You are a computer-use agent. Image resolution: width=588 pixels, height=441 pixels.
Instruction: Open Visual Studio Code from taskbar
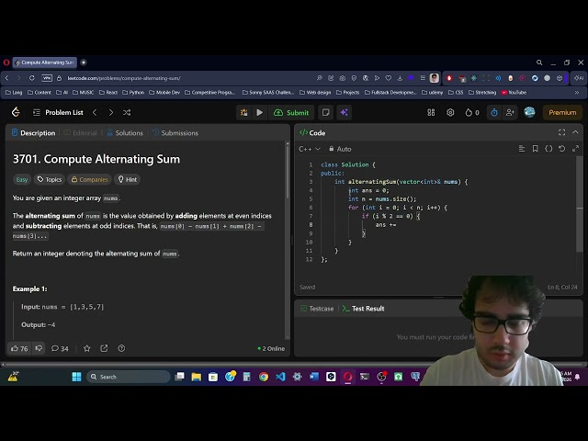point(280,377)
